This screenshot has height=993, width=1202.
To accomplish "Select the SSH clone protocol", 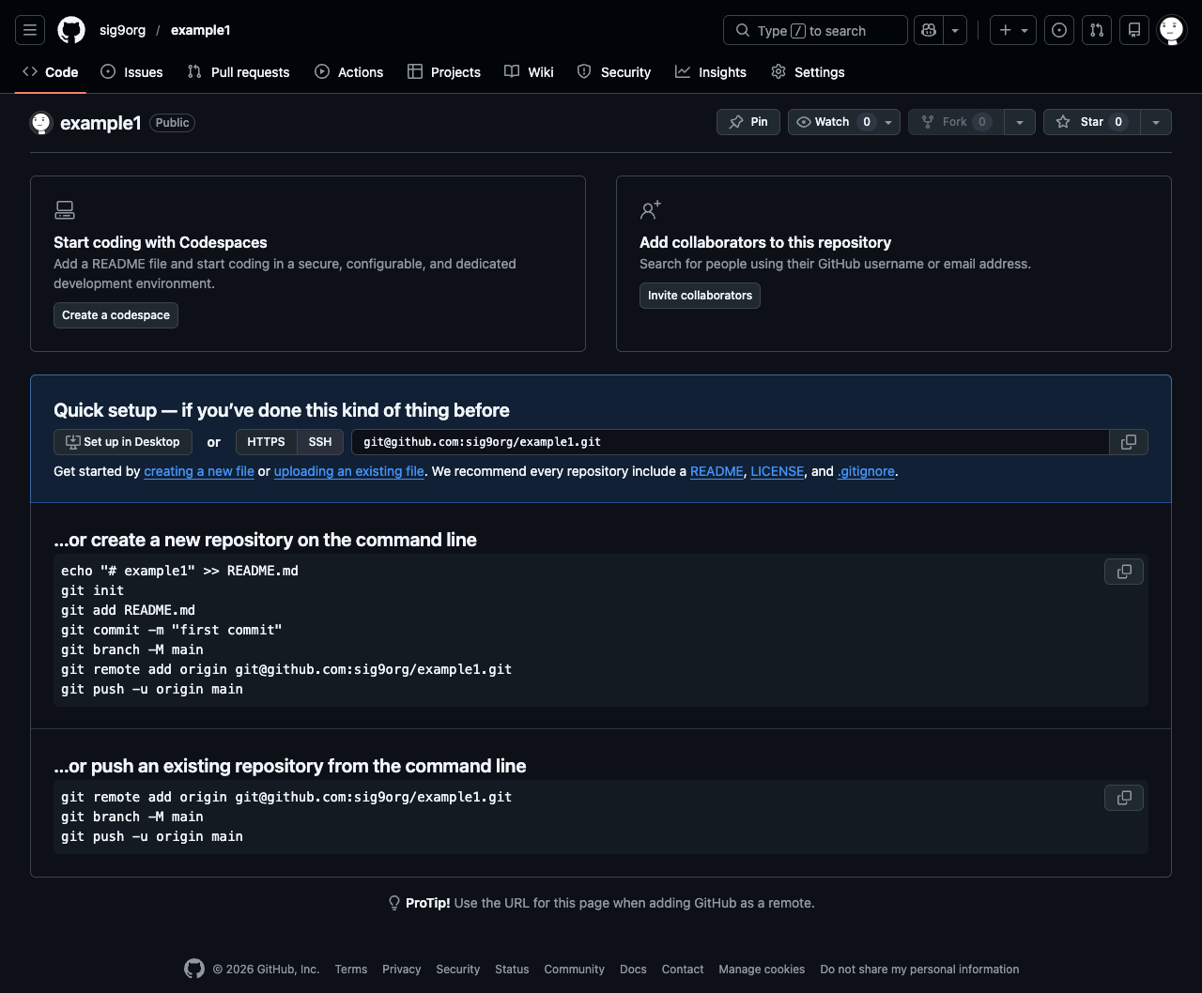I will pyautogui.click(x=320, y=442).
